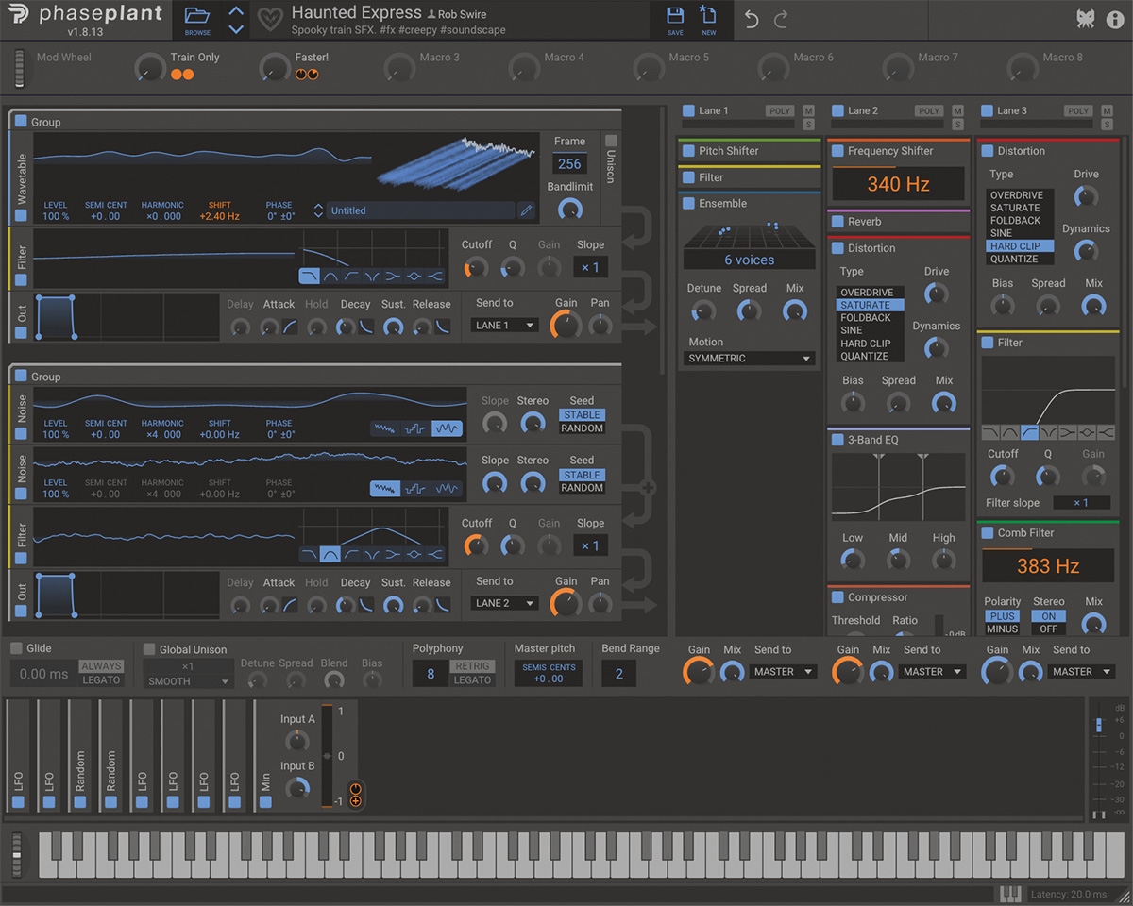1133x906 pixels.
Task: Disable the Ensemble effect toggle
Action: tap(687, 204)
